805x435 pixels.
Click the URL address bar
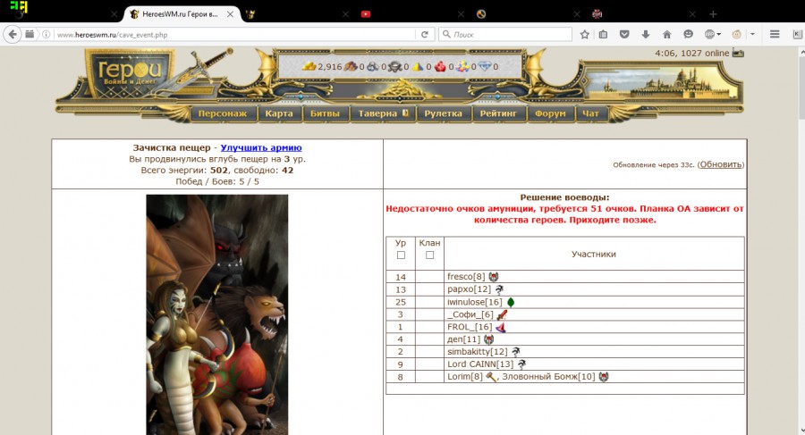235,34
